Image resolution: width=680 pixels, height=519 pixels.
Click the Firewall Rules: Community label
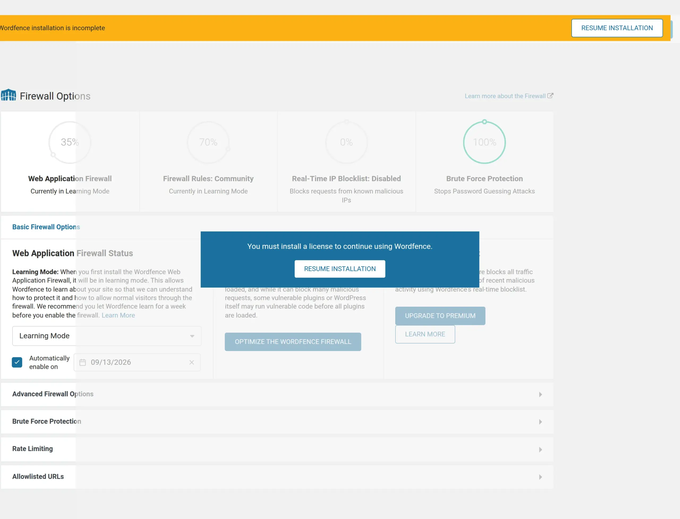[208, 179]
